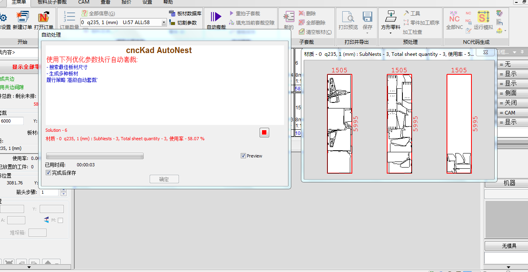Open 板材数据库 sheet database
Screen dimensions: 528x272
click(x=185, y=14)
